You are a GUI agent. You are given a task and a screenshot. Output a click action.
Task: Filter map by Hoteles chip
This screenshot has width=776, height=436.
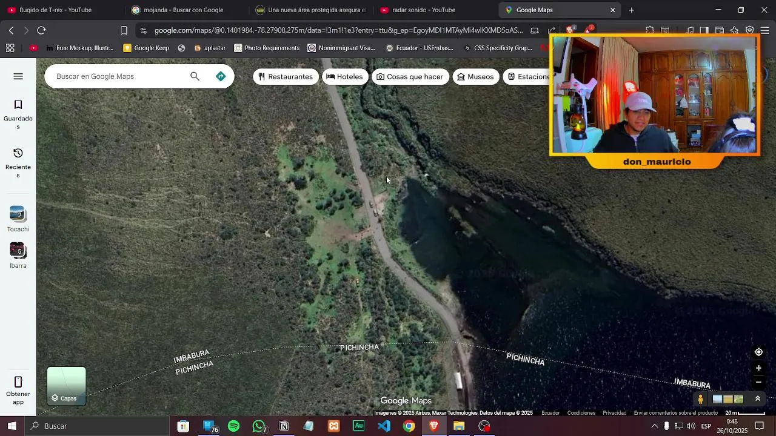(x=344, y=77)
